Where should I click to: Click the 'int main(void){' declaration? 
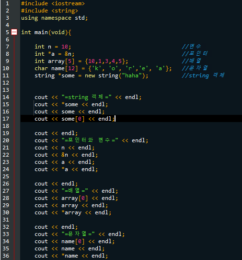click(x=46, y=32)
